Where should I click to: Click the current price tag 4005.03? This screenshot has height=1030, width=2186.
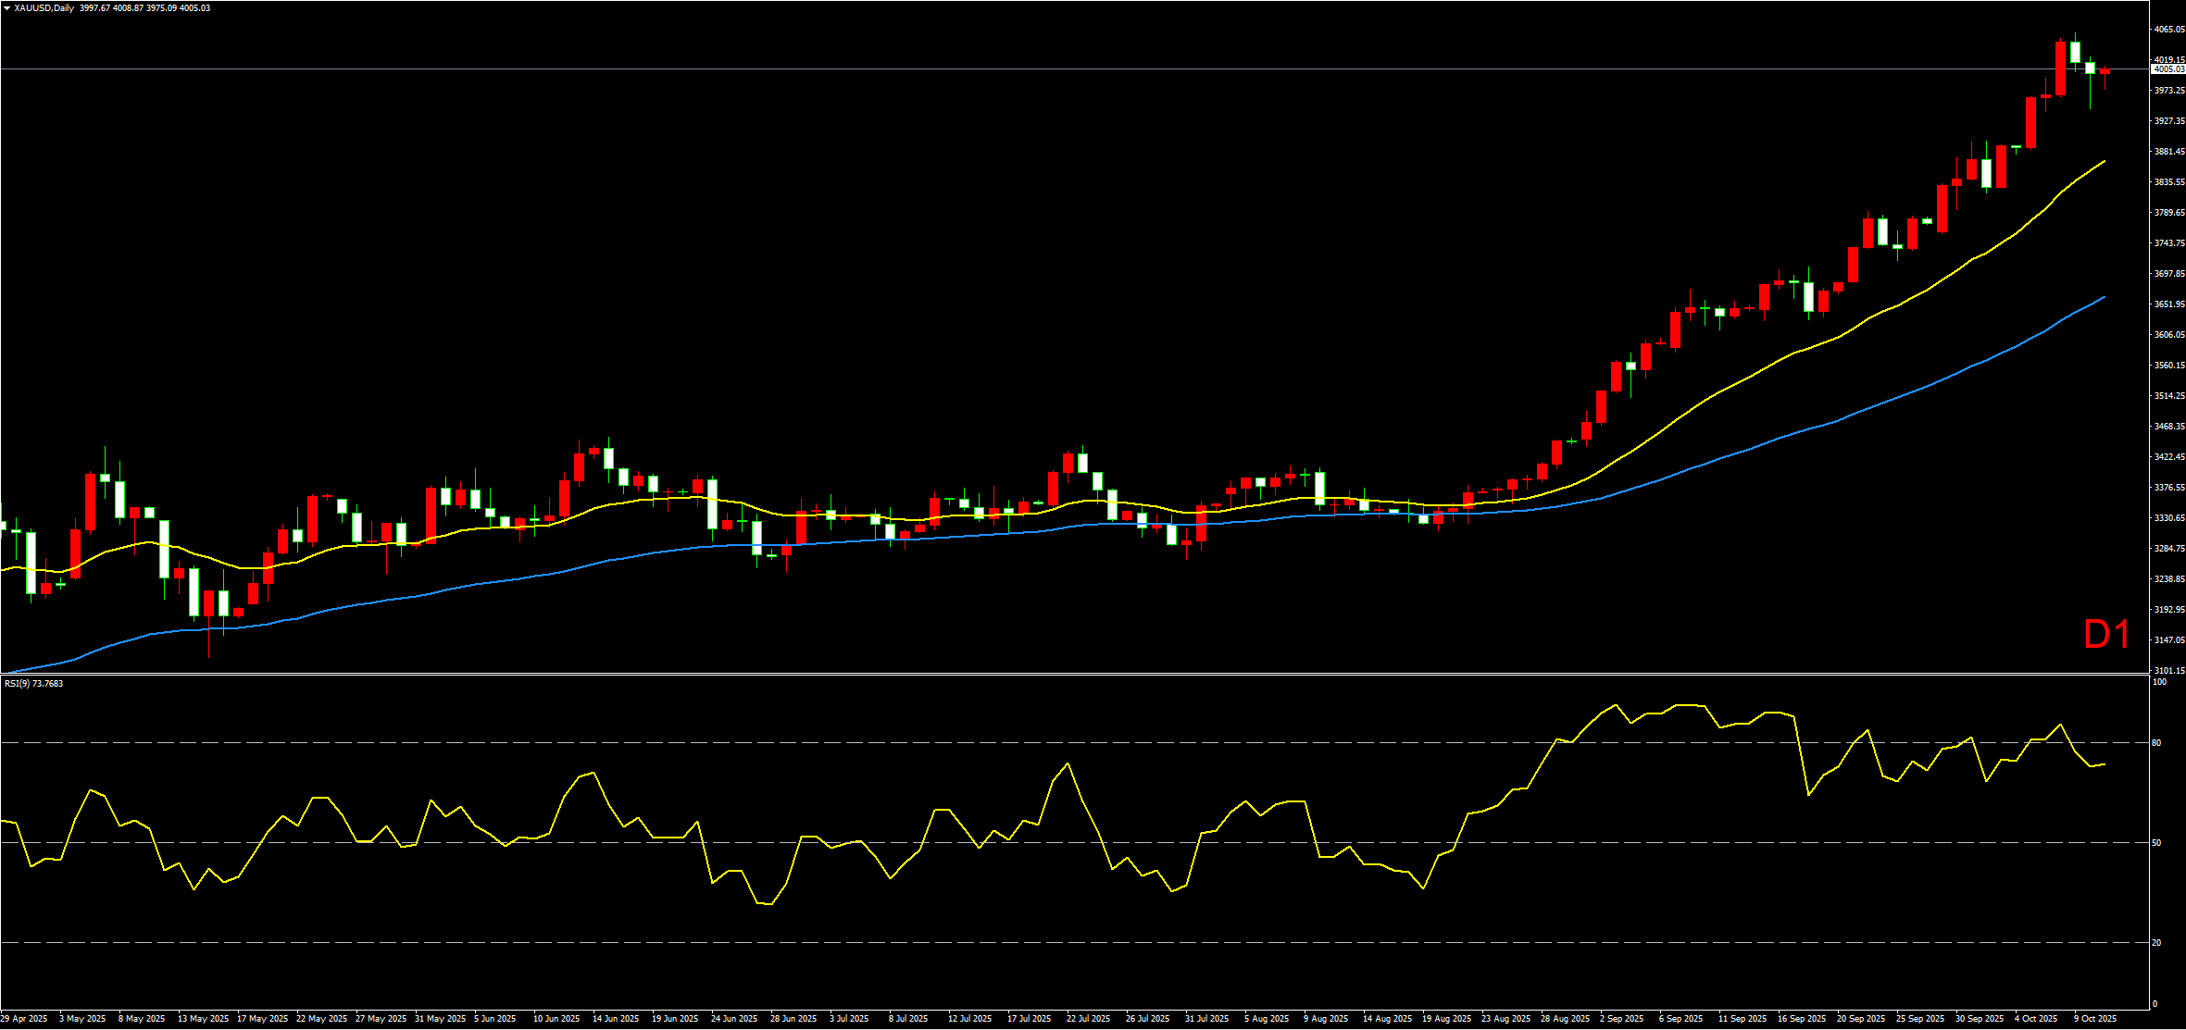coord(2167,69)
